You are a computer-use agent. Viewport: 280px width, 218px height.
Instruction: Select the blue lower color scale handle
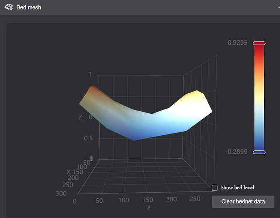(x=259, y=152)
